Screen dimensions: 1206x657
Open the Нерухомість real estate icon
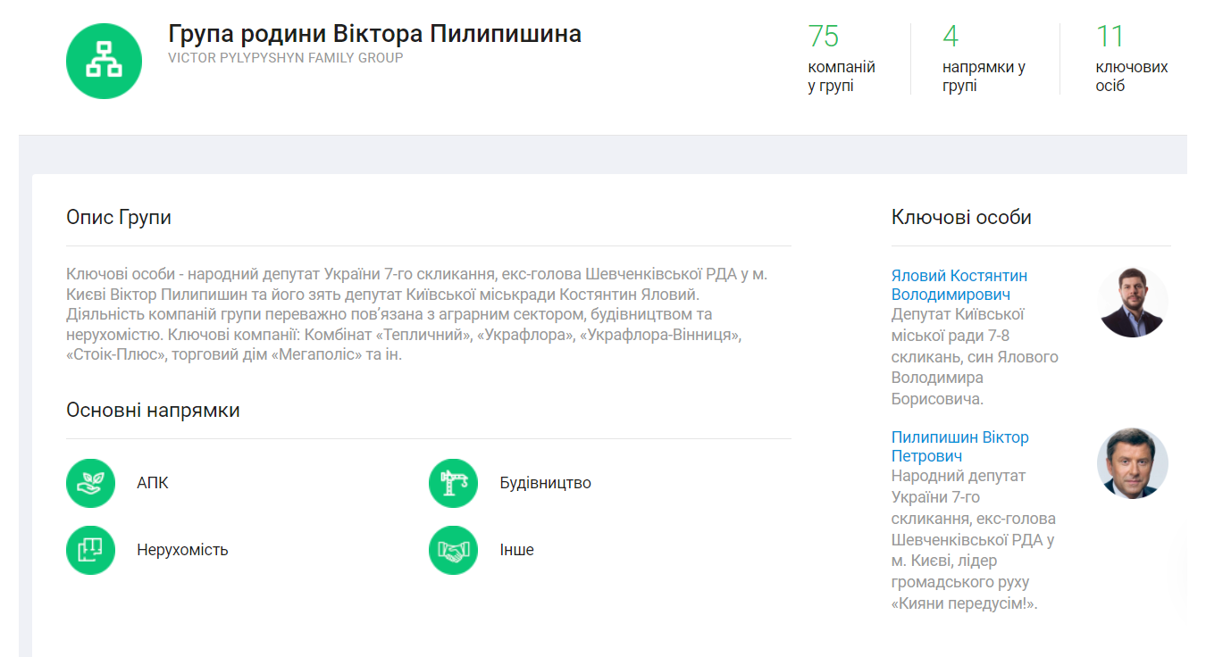pyautogui.click(x=91, y=550)
